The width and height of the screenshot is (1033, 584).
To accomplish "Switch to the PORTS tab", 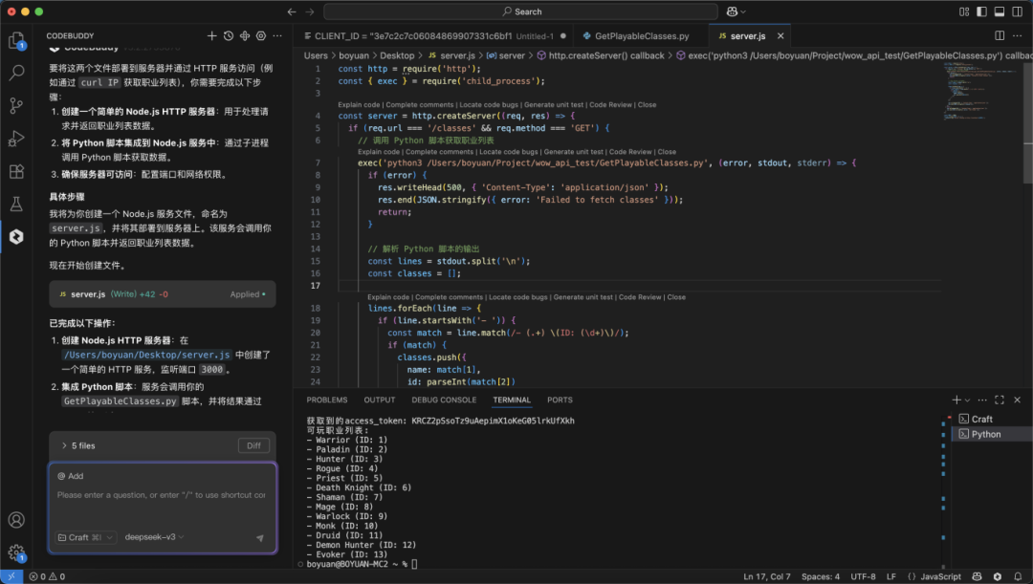I will [560, 400].
